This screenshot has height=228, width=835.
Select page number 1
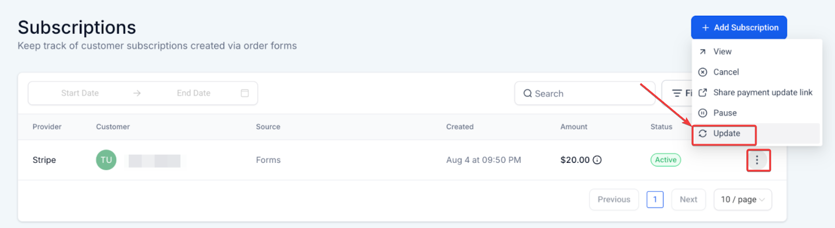click(x=655, y=200)
